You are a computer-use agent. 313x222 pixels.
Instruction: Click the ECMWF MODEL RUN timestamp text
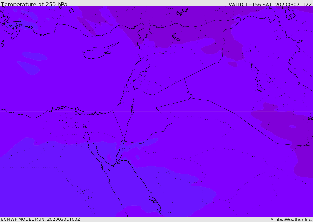point(40,219)
